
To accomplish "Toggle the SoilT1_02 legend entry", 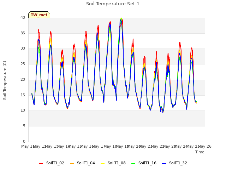I will 52,163.
